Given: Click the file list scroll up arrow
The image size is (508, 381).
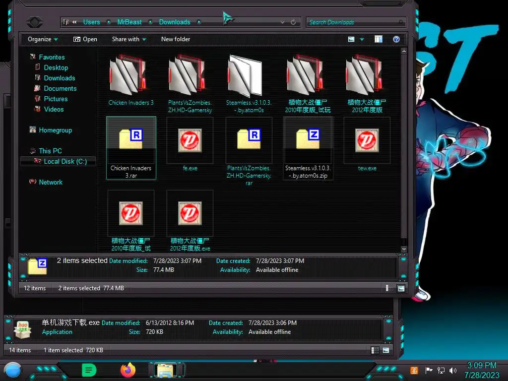Looking at the screenshot, I should coord(404,51).
